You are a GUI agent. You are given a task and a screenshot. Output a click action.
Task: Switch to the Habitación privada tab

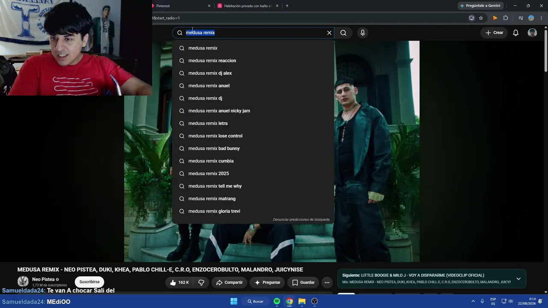click(248, 6)
